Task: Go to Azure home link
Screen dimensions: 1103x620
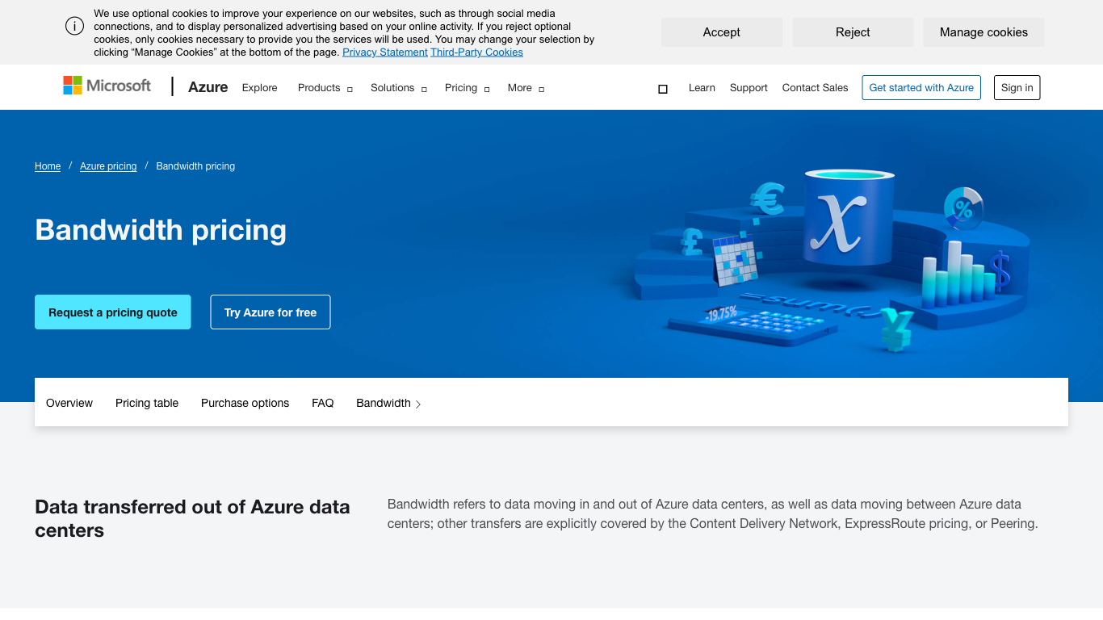Action: point(208,87)
